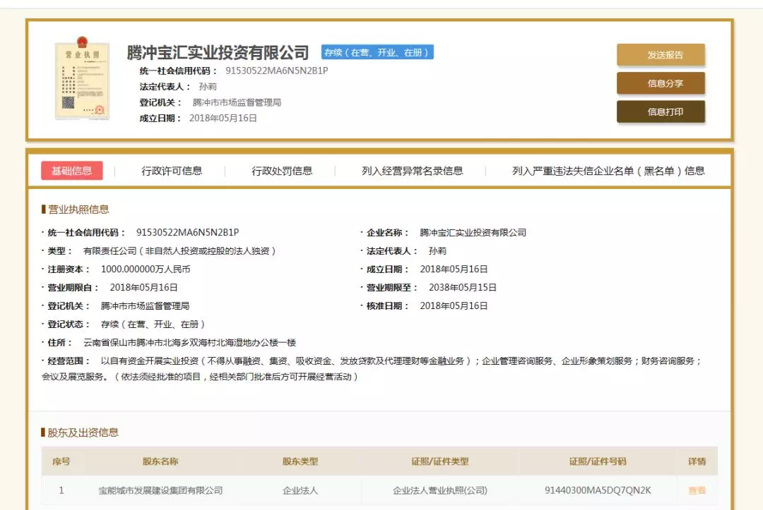This screenshot has width=763, height=510.
Task: Click the 股东名称 column header
Action: [160, 461]
